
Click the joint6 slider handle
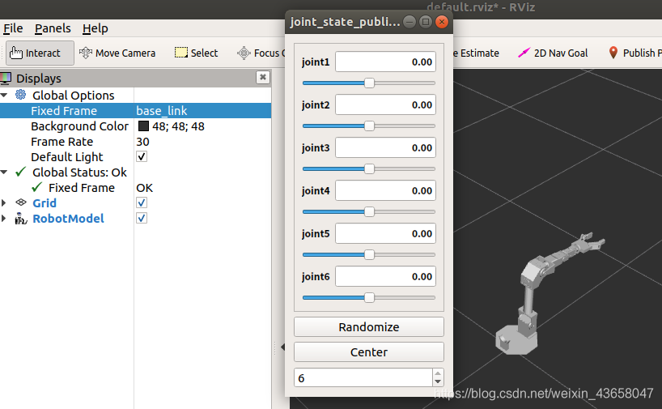click(369, 297)
